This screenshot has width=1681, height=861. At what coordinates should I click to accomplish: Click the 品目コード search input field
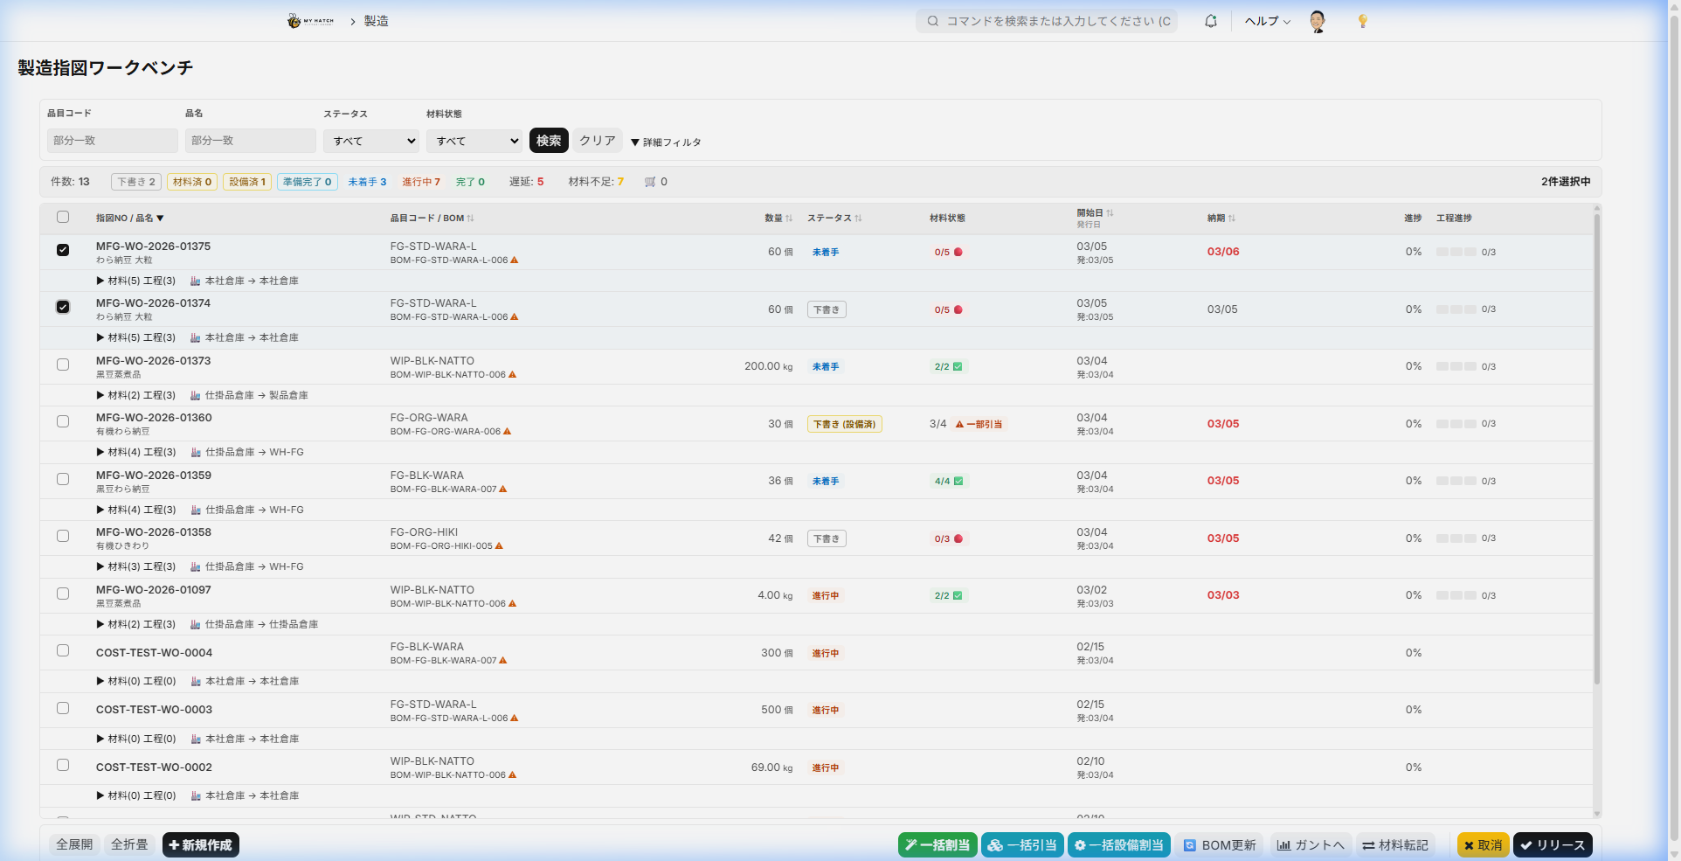click(112, 141)
